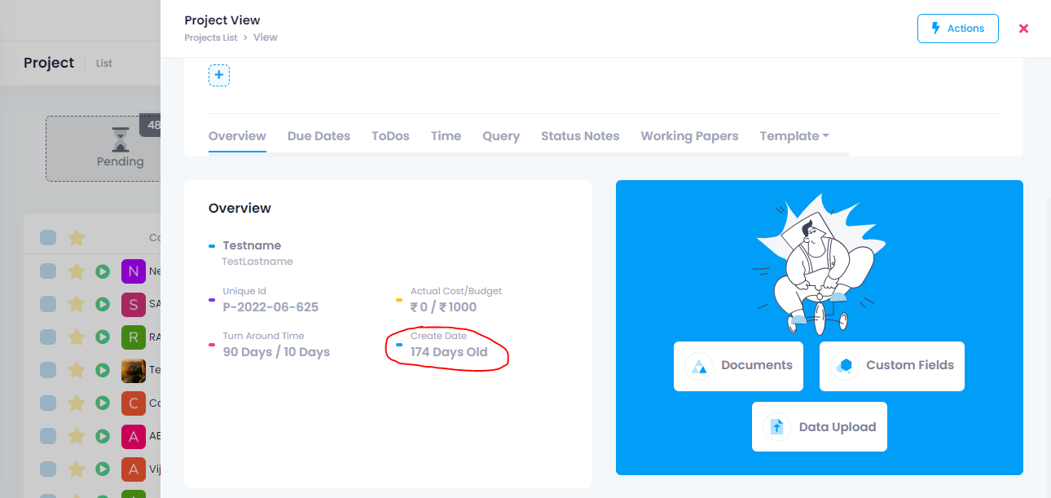The width and height of the screenshot is (1051, 498).
Task: Click the Pending hourglass icon
Action: tap(121, 139)
